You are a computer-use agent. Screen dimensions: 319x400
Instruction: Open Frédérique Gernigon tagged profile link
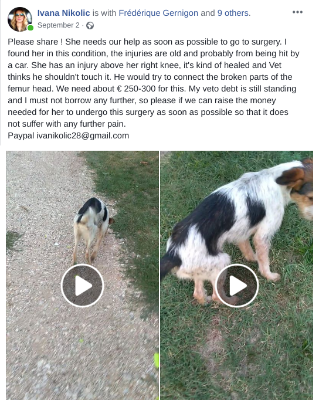158,13
